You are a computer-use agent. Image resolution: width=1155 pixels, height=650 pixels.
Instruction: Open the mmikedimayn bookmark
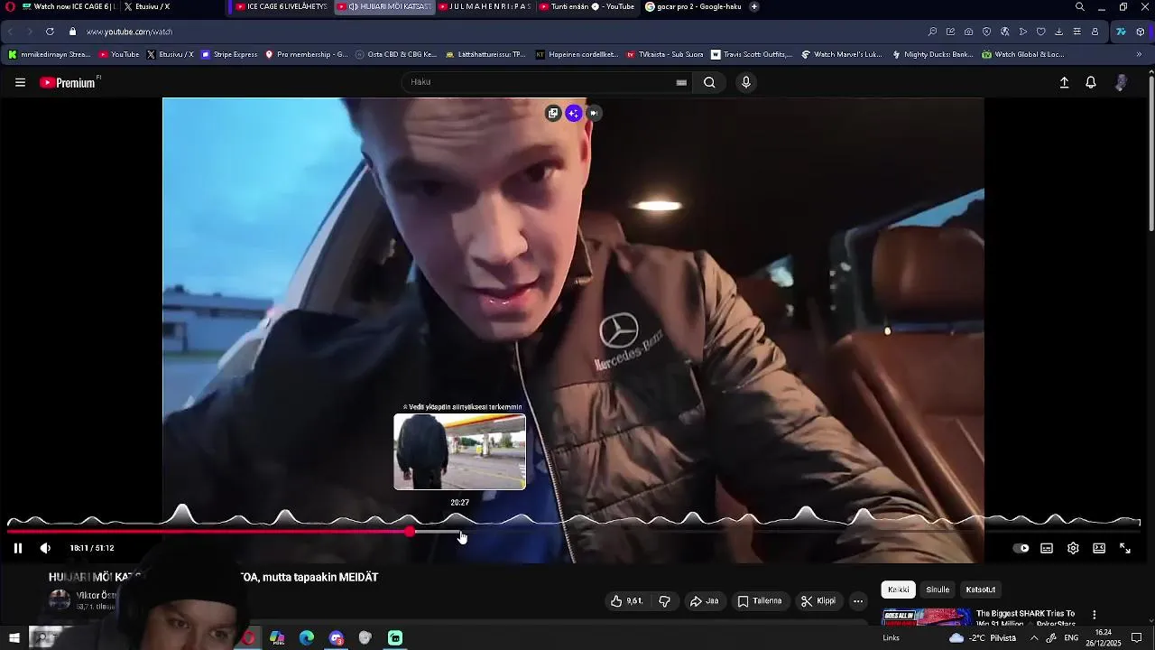click(50, 54)
